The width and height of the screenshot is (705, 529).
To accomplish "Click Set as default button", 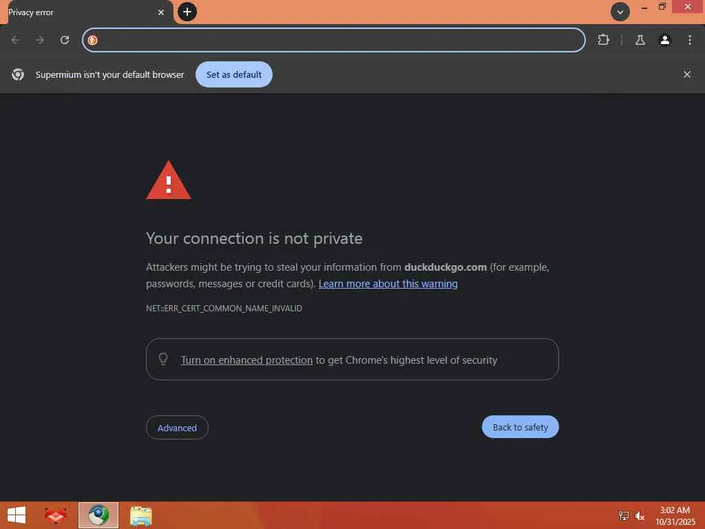I will pyautogui.click(x=234, y=74).
